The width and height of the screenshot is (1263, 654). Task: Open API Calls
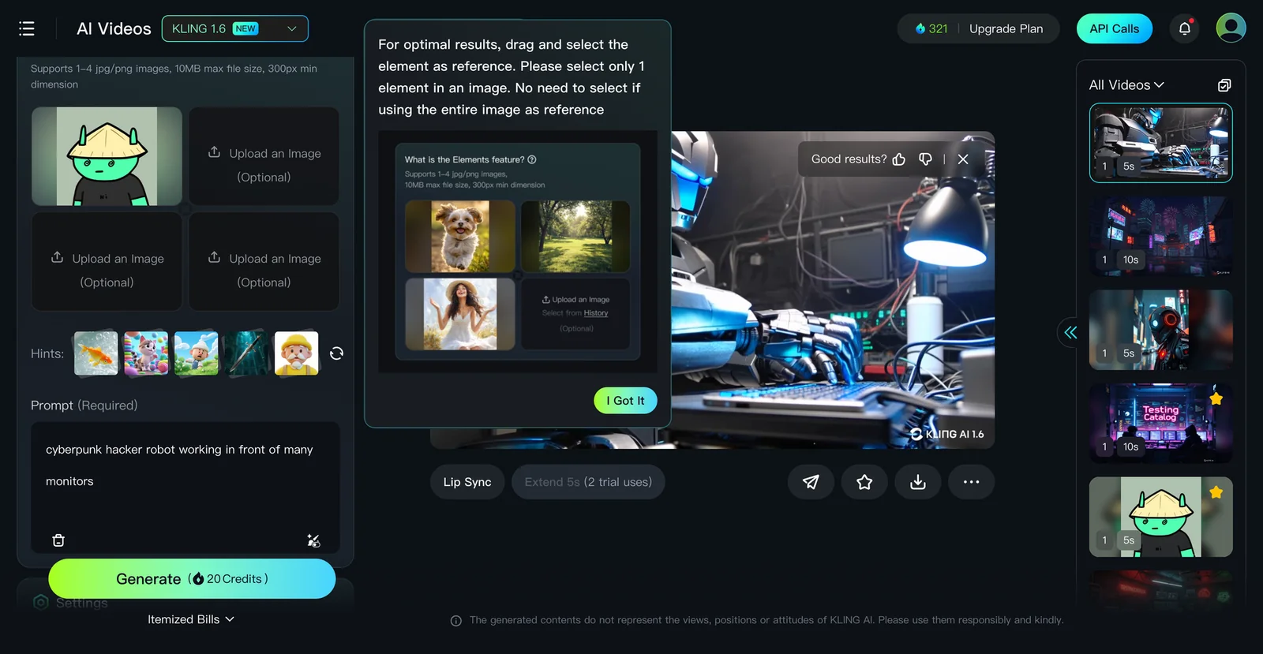tap(1114, 28)
